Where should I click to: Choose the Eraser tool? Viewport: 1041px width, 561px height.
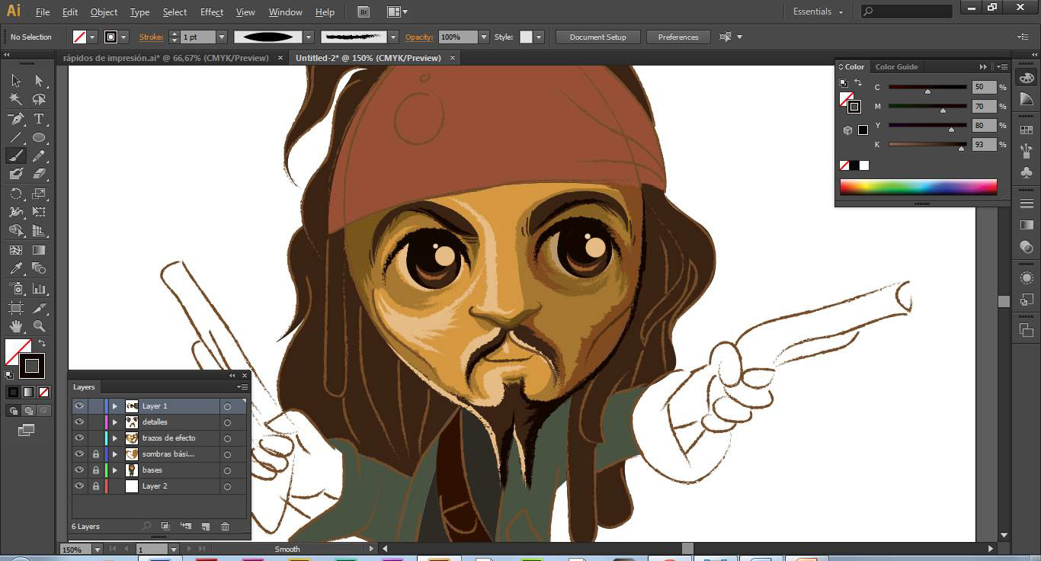[x=39, y=174]
